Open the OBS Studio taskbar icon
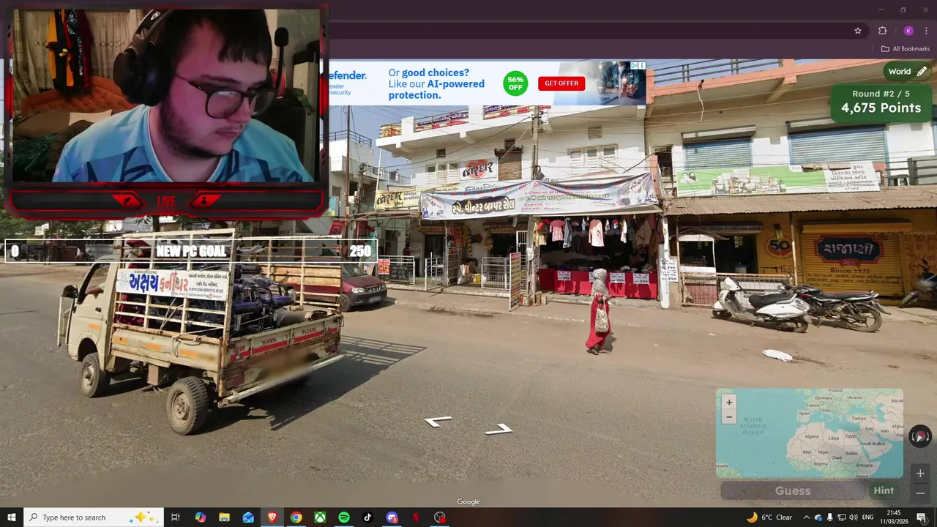The image size is (937, 527). tap(439, 517)
